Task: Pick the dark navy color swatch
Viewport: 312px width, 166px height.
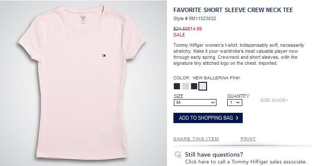Action: point(194,86)
